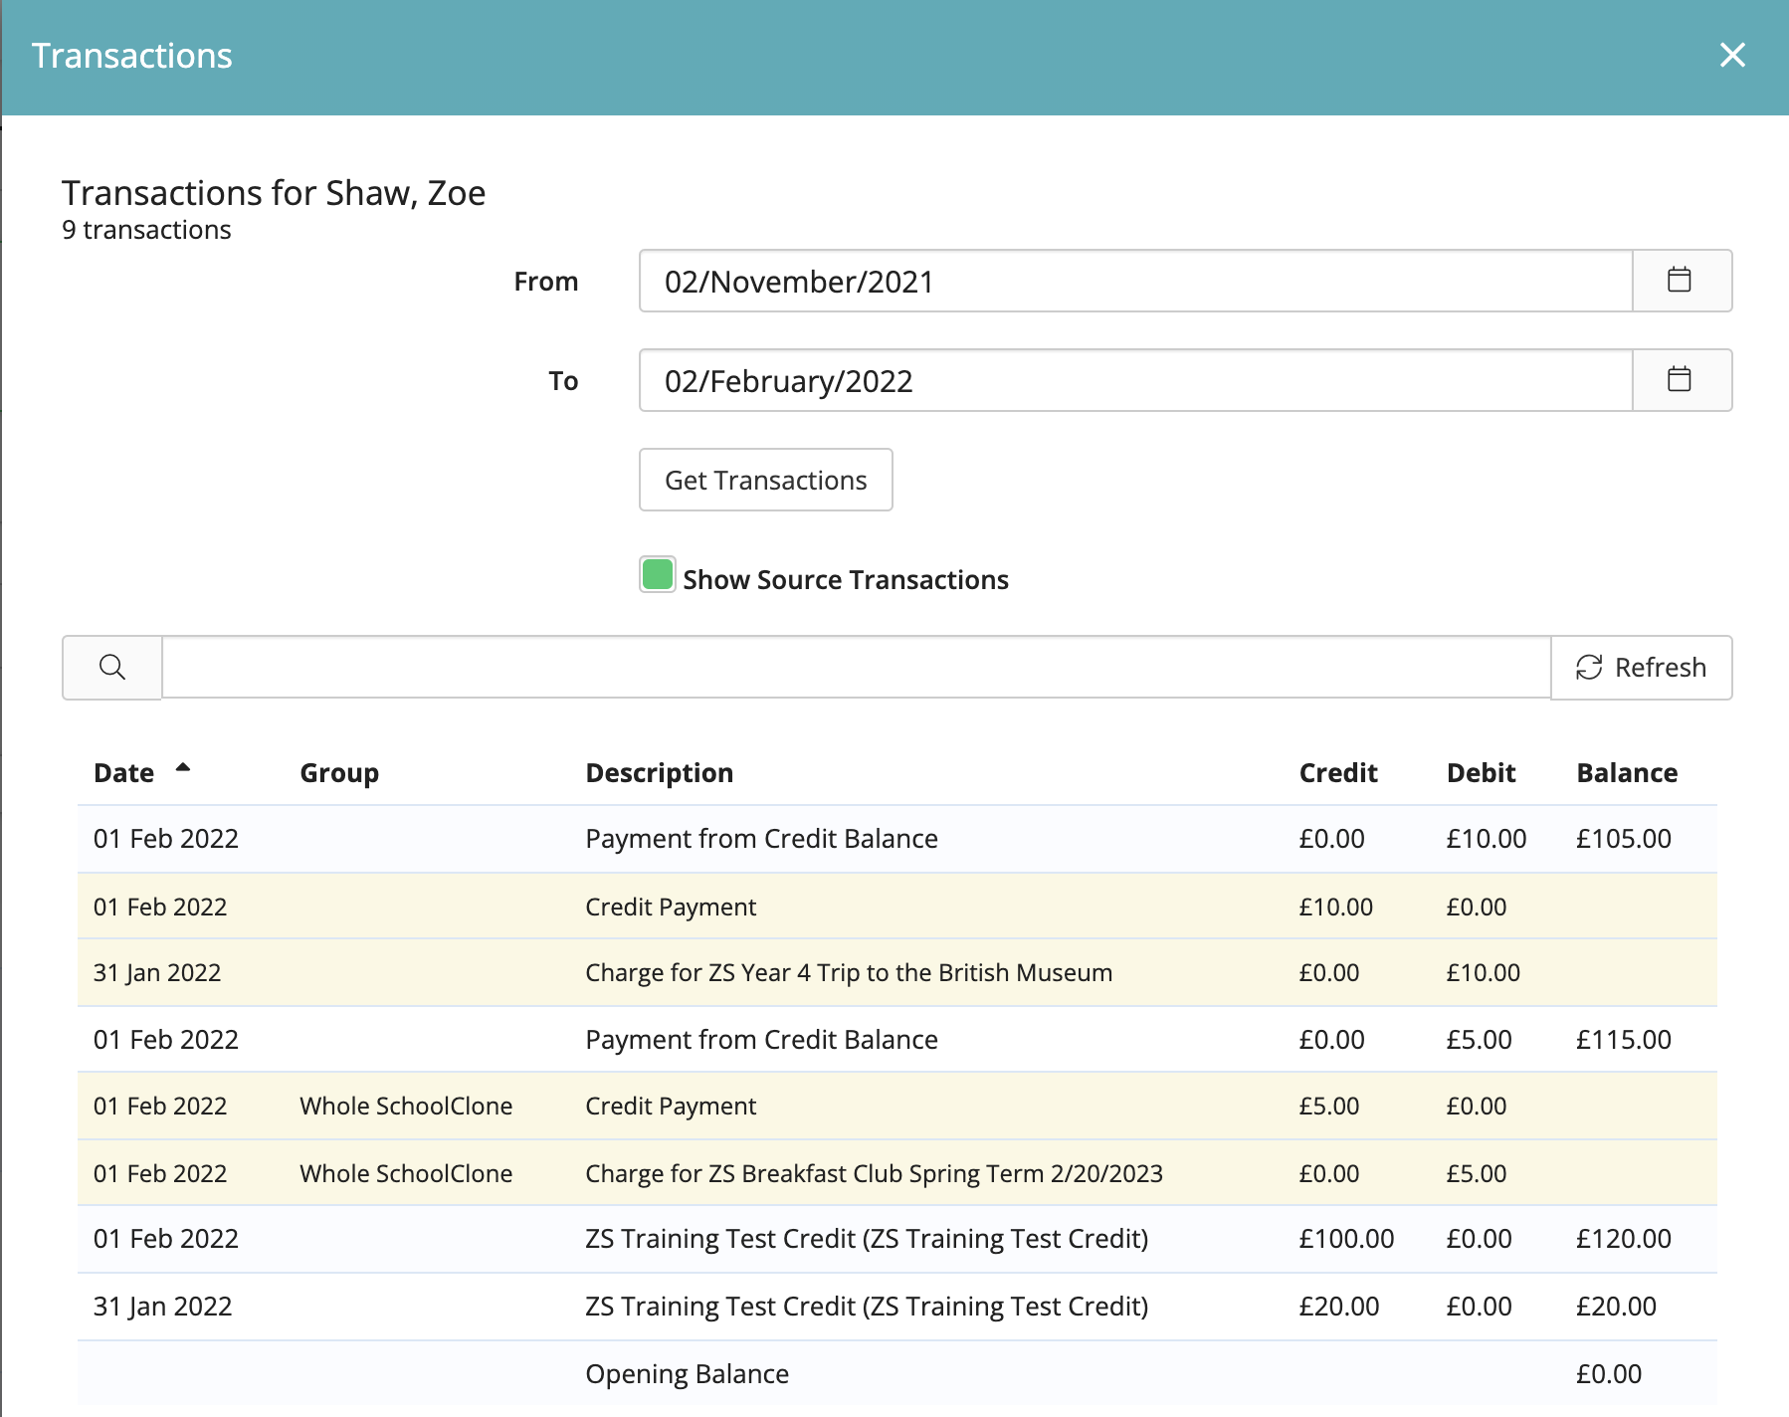Click the search magnifier icon
1789x1417 pixels.
click(x=112, y=667)
